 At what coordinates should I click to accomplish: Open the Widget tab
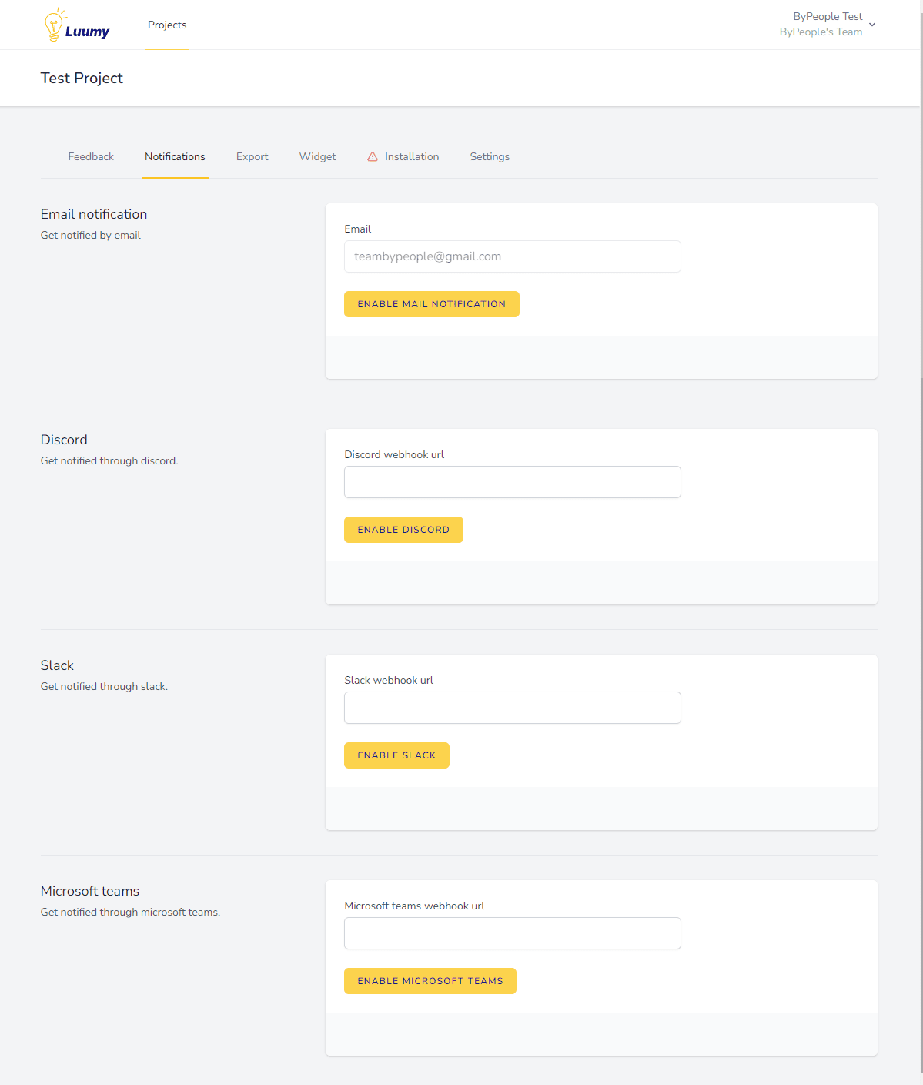coord(317,156)
